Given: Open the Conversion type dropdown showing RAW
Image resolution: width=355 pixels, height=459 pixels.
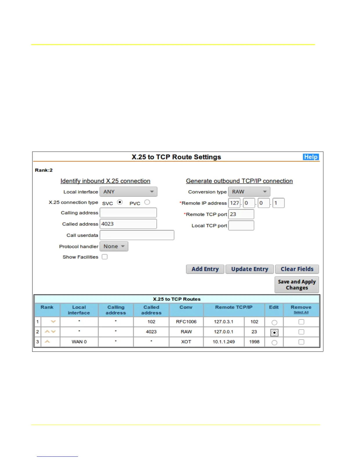Looking at the screenshot, I should tap(249, 192).
